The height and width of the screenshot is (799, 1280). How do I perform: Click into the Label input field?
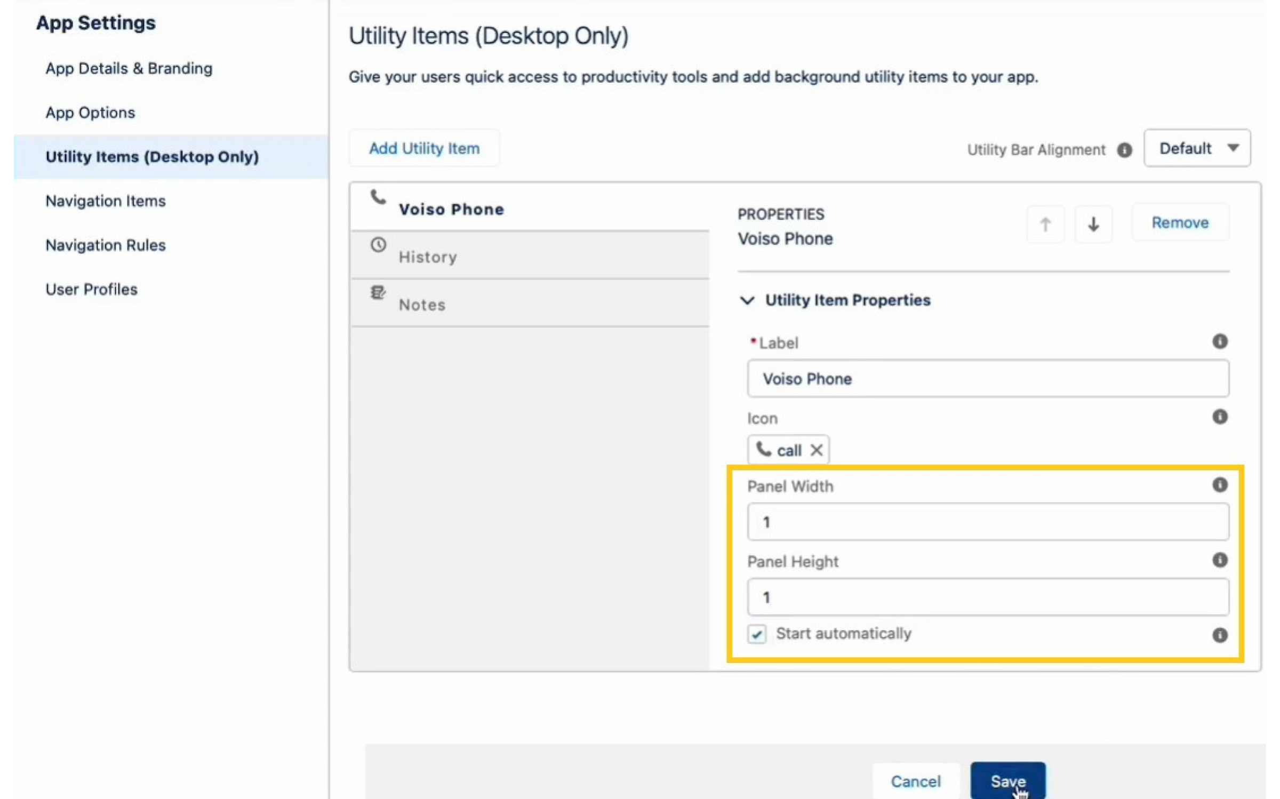tap(988, 379)
